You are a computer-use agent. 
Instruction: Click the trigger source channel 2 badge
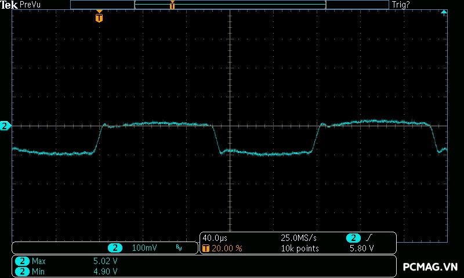click(353, 238)
